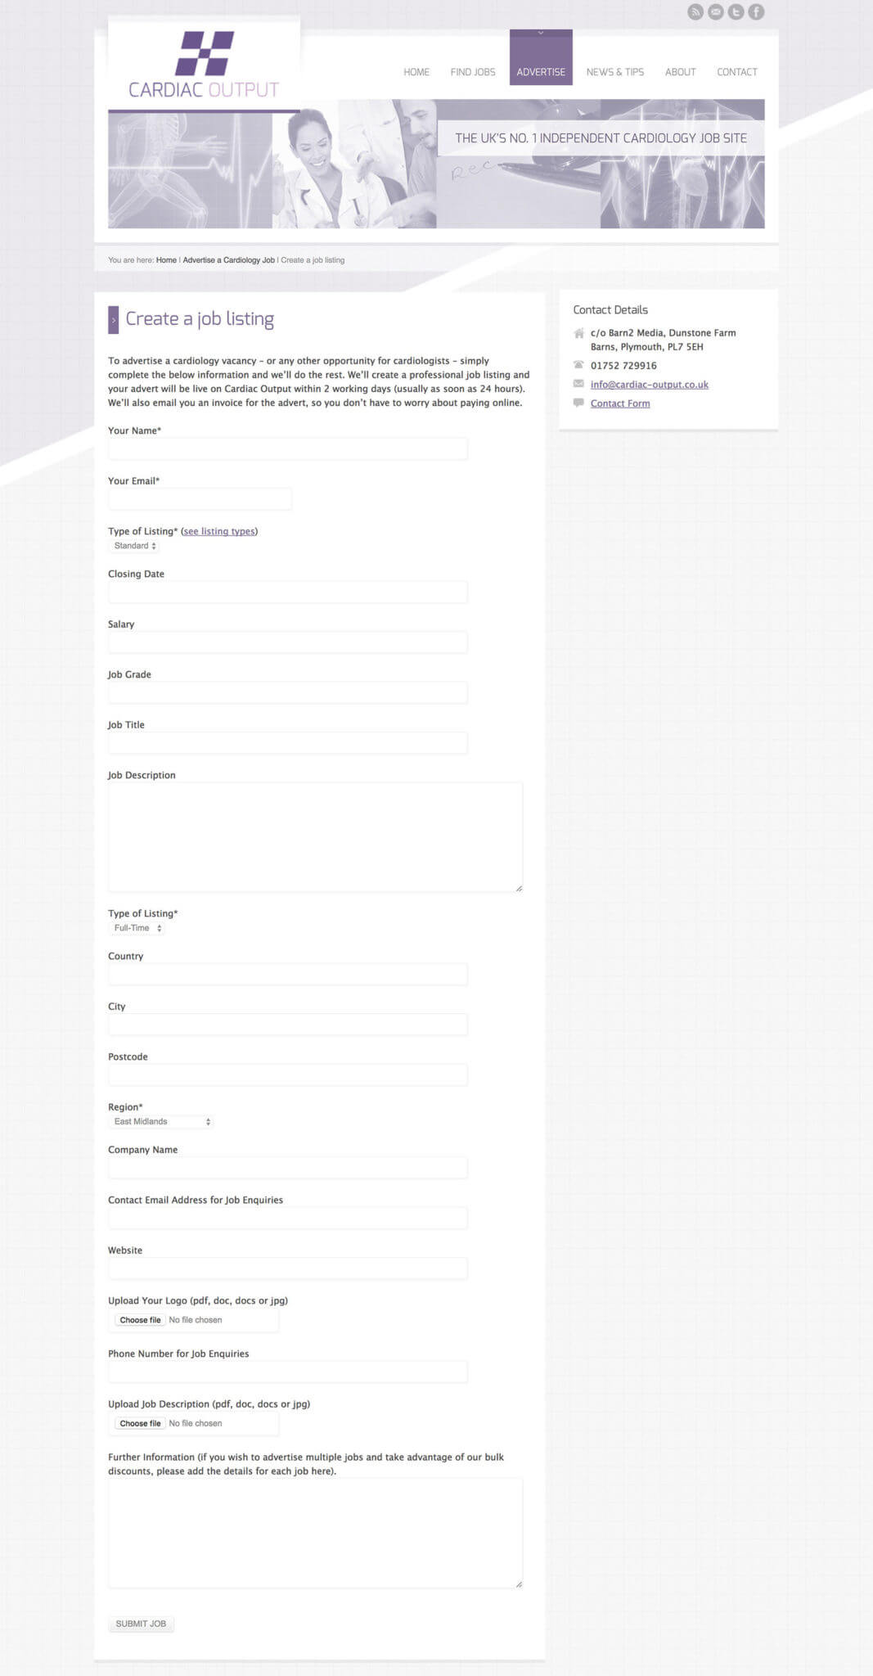Click the Cardiac Output logo
This screenshot has width=873, height=1676.
204,65
